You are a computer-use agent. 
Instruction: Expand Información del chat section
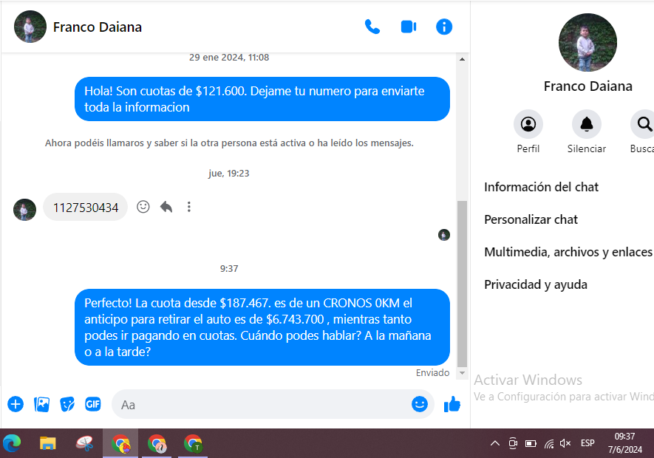coord(541,187)
